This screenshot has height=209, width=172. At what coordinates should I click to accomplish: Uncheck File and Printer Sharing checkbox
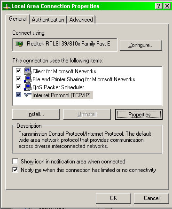click(x=18, y=78)
